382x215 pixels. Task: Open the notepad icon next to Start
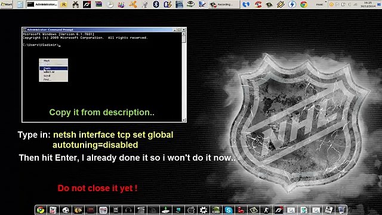pyautogui.click(x=20, y=4)
